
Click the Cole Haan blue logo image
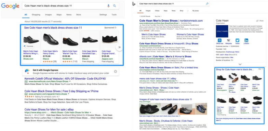pos(222,31)
